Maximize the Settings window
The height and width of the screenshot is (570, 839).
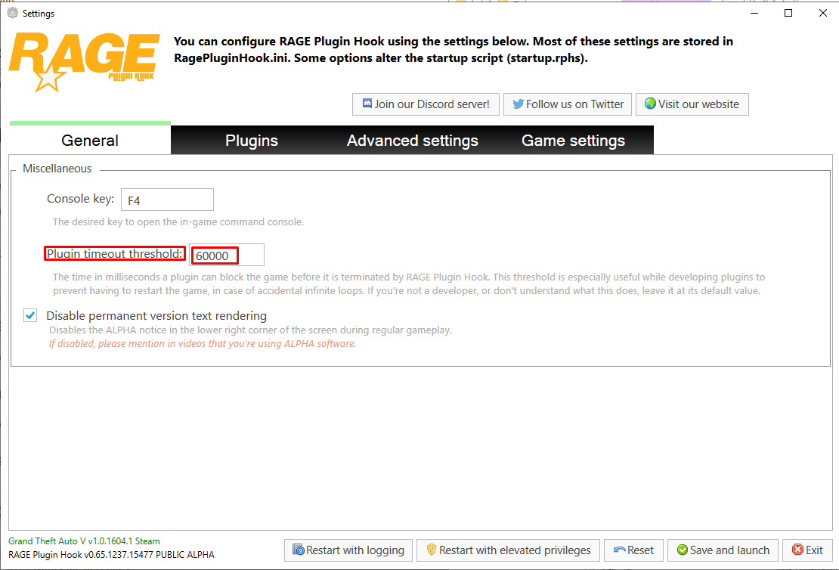(788, 13)
